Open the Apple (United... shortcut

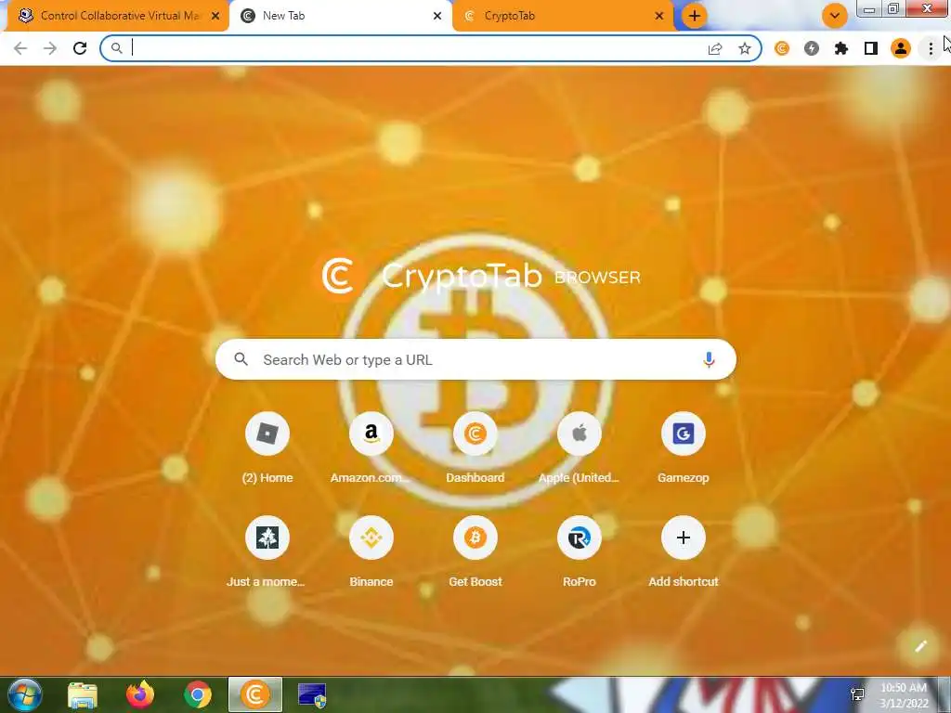click(580, 447)
